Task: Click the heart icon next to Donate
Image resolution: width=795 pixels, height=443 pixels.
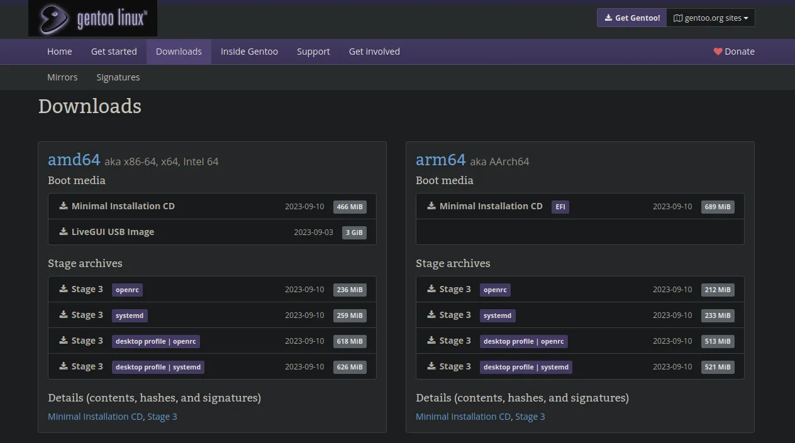Action: pyautogui.click(x=718, y=52)
